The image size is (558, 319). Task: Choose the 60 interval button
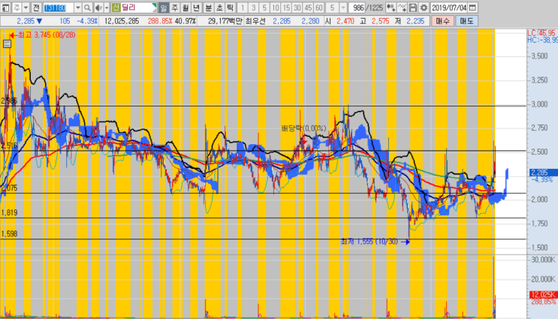coord(319,8)
